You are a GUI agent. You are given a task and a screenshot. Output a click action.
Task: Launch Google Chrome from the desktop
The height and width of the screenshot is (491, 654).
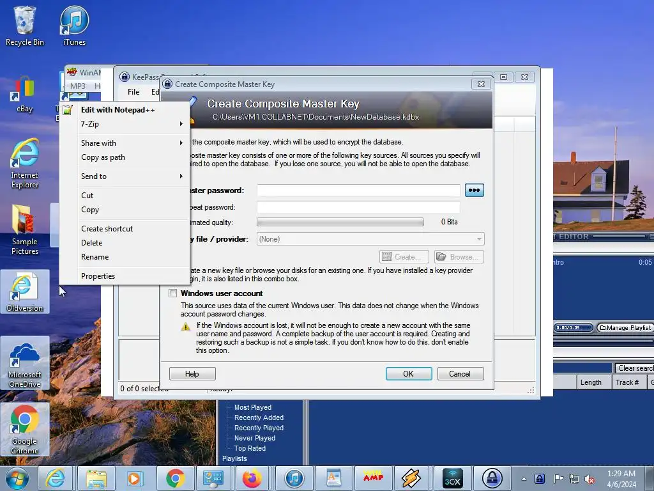coord(25,429)
